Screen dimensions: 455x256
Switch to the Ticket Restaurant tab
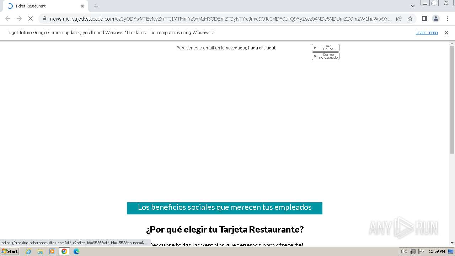[44, 6]
